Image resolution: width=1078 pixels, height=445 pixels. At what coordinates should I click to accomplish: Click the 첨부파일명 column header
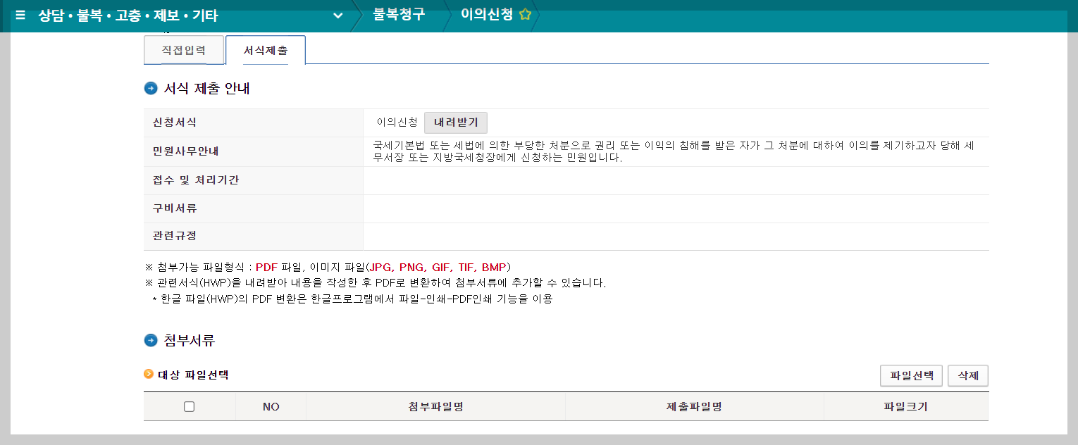435,406
